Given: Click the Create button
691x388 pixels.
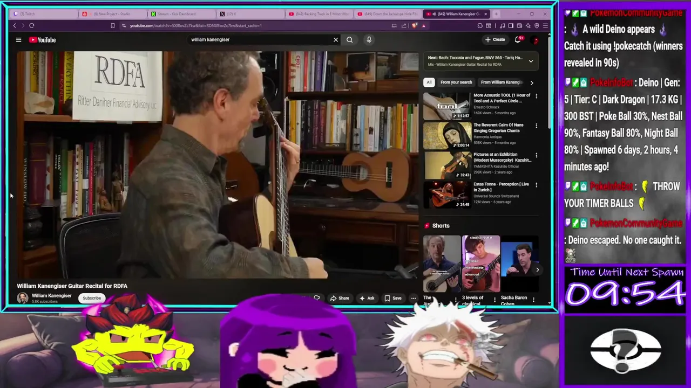Looking at the screenshot, I should click(x=495, y=39).
